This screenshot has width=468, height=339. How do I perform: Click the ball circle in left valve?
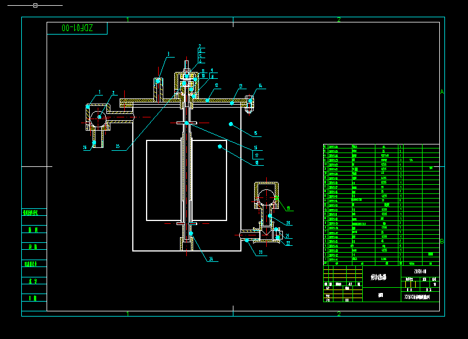pyautogui.click(x=99, y=117)
